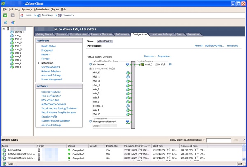Open the Storage Adapters hardware link
247x167 pixels.
pos(51,67)
